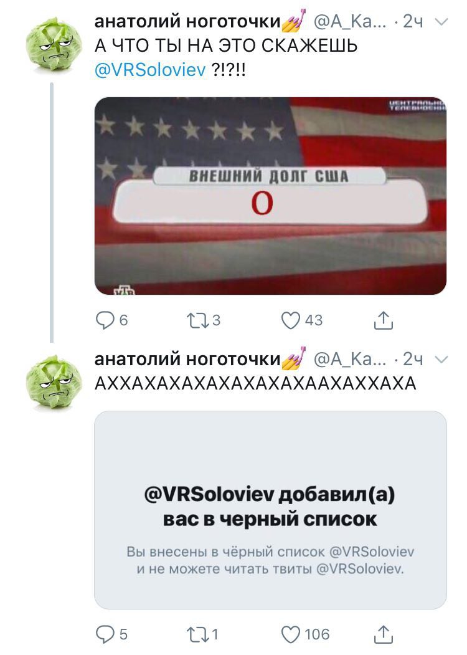Open the first tweet's chevron dropdown menu
Screen dimensions: 467x655
441,22
